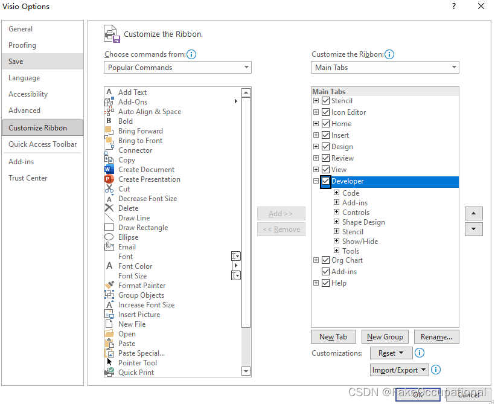Select the Draw Line icon

tap(109, 217)
